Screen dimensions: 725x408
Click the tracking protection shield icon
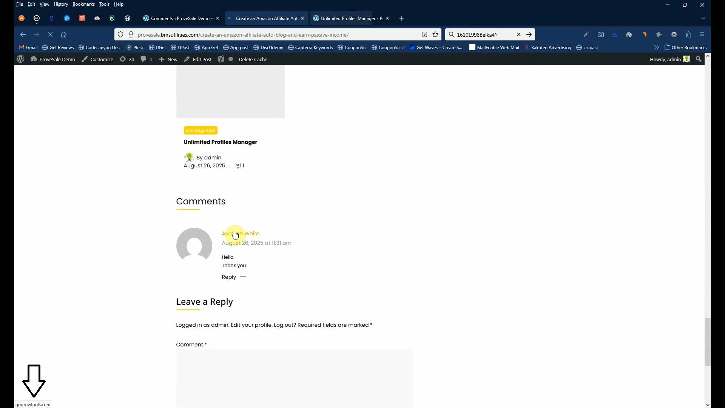pos(120,34)
